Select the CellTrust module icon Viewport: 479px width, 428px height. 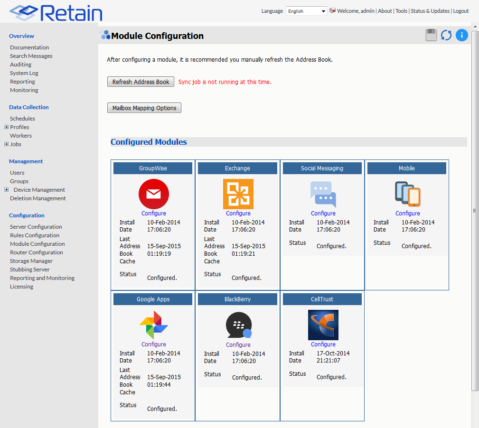click(323, 325)
